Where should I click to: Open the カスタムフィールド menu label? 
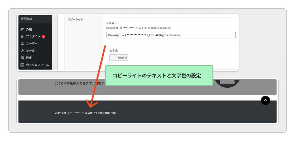coord(37,65)
